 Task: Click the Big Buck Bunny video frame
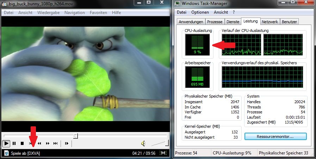(86, 74)
